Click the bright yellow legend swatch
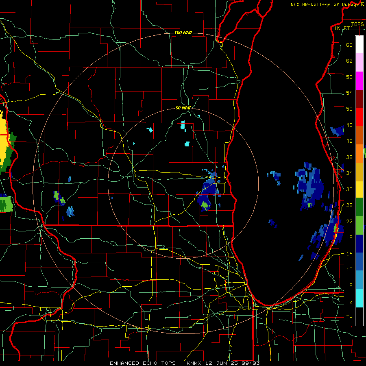Viewport: 366px width, 366px height. pos(359,189)
